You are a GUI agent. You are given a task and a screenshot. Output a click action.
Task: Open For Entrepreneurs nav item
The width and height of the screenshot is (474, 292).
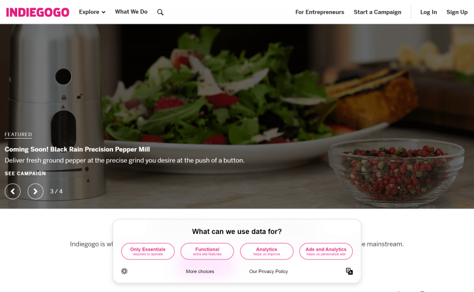click(319, 12)
